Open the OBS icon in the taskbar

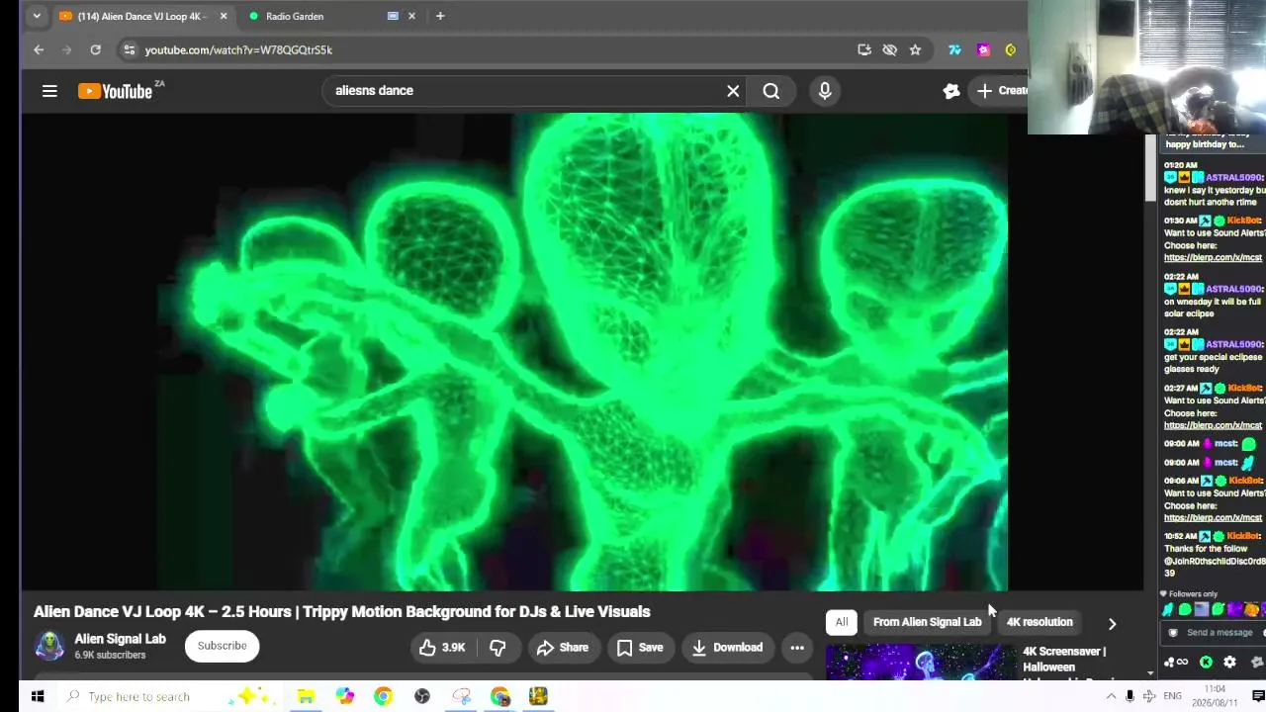tap(422, 696)
